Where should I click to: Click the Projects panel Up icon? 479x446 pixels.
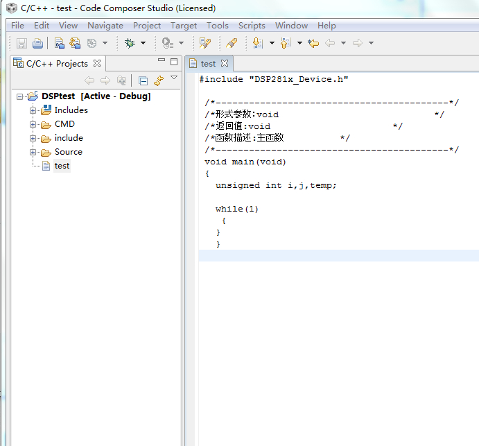coord(121,80)
